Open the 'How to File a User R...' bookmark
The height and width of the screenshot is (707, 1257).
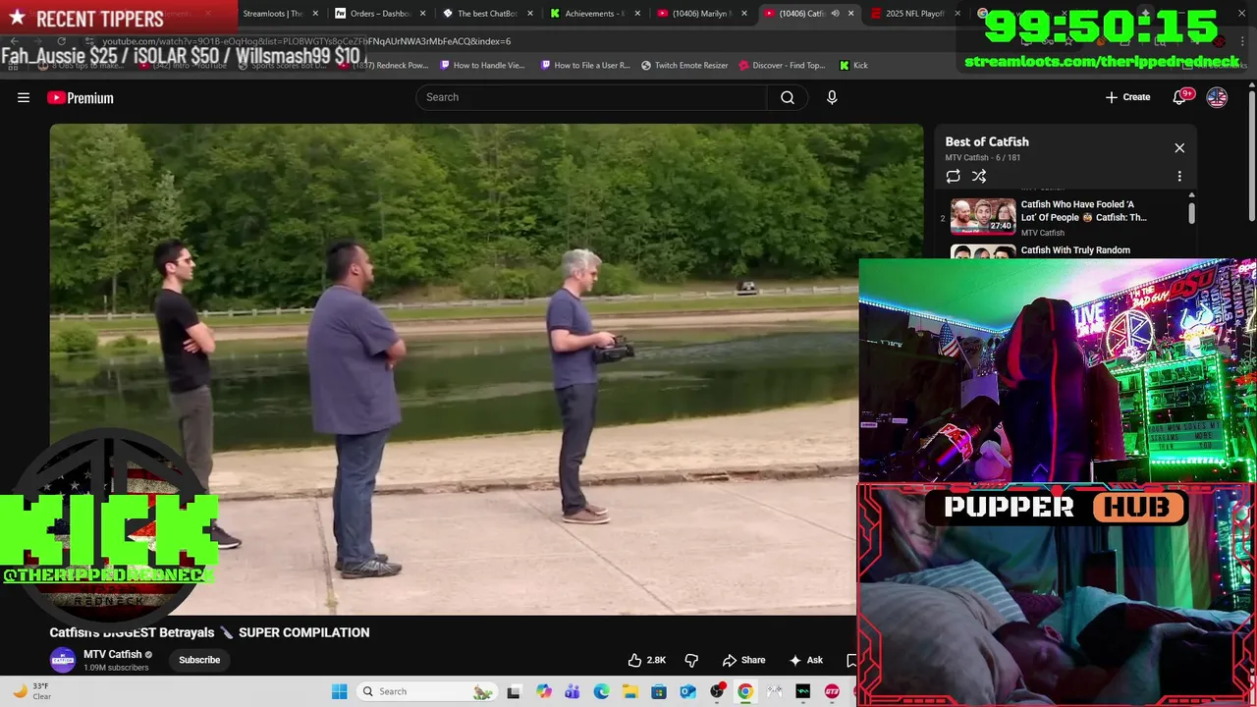[585, 65]
